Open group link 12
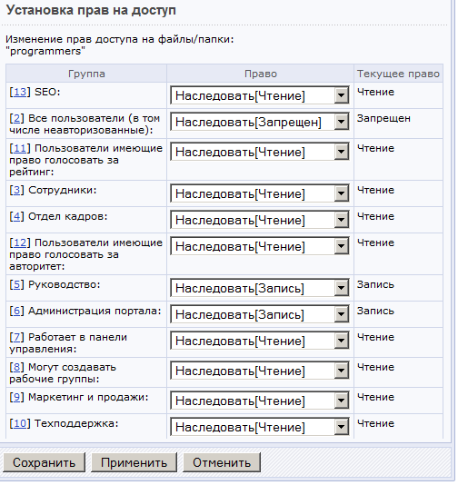The width and height of the screenshot is (458, 485). point(20,242)
